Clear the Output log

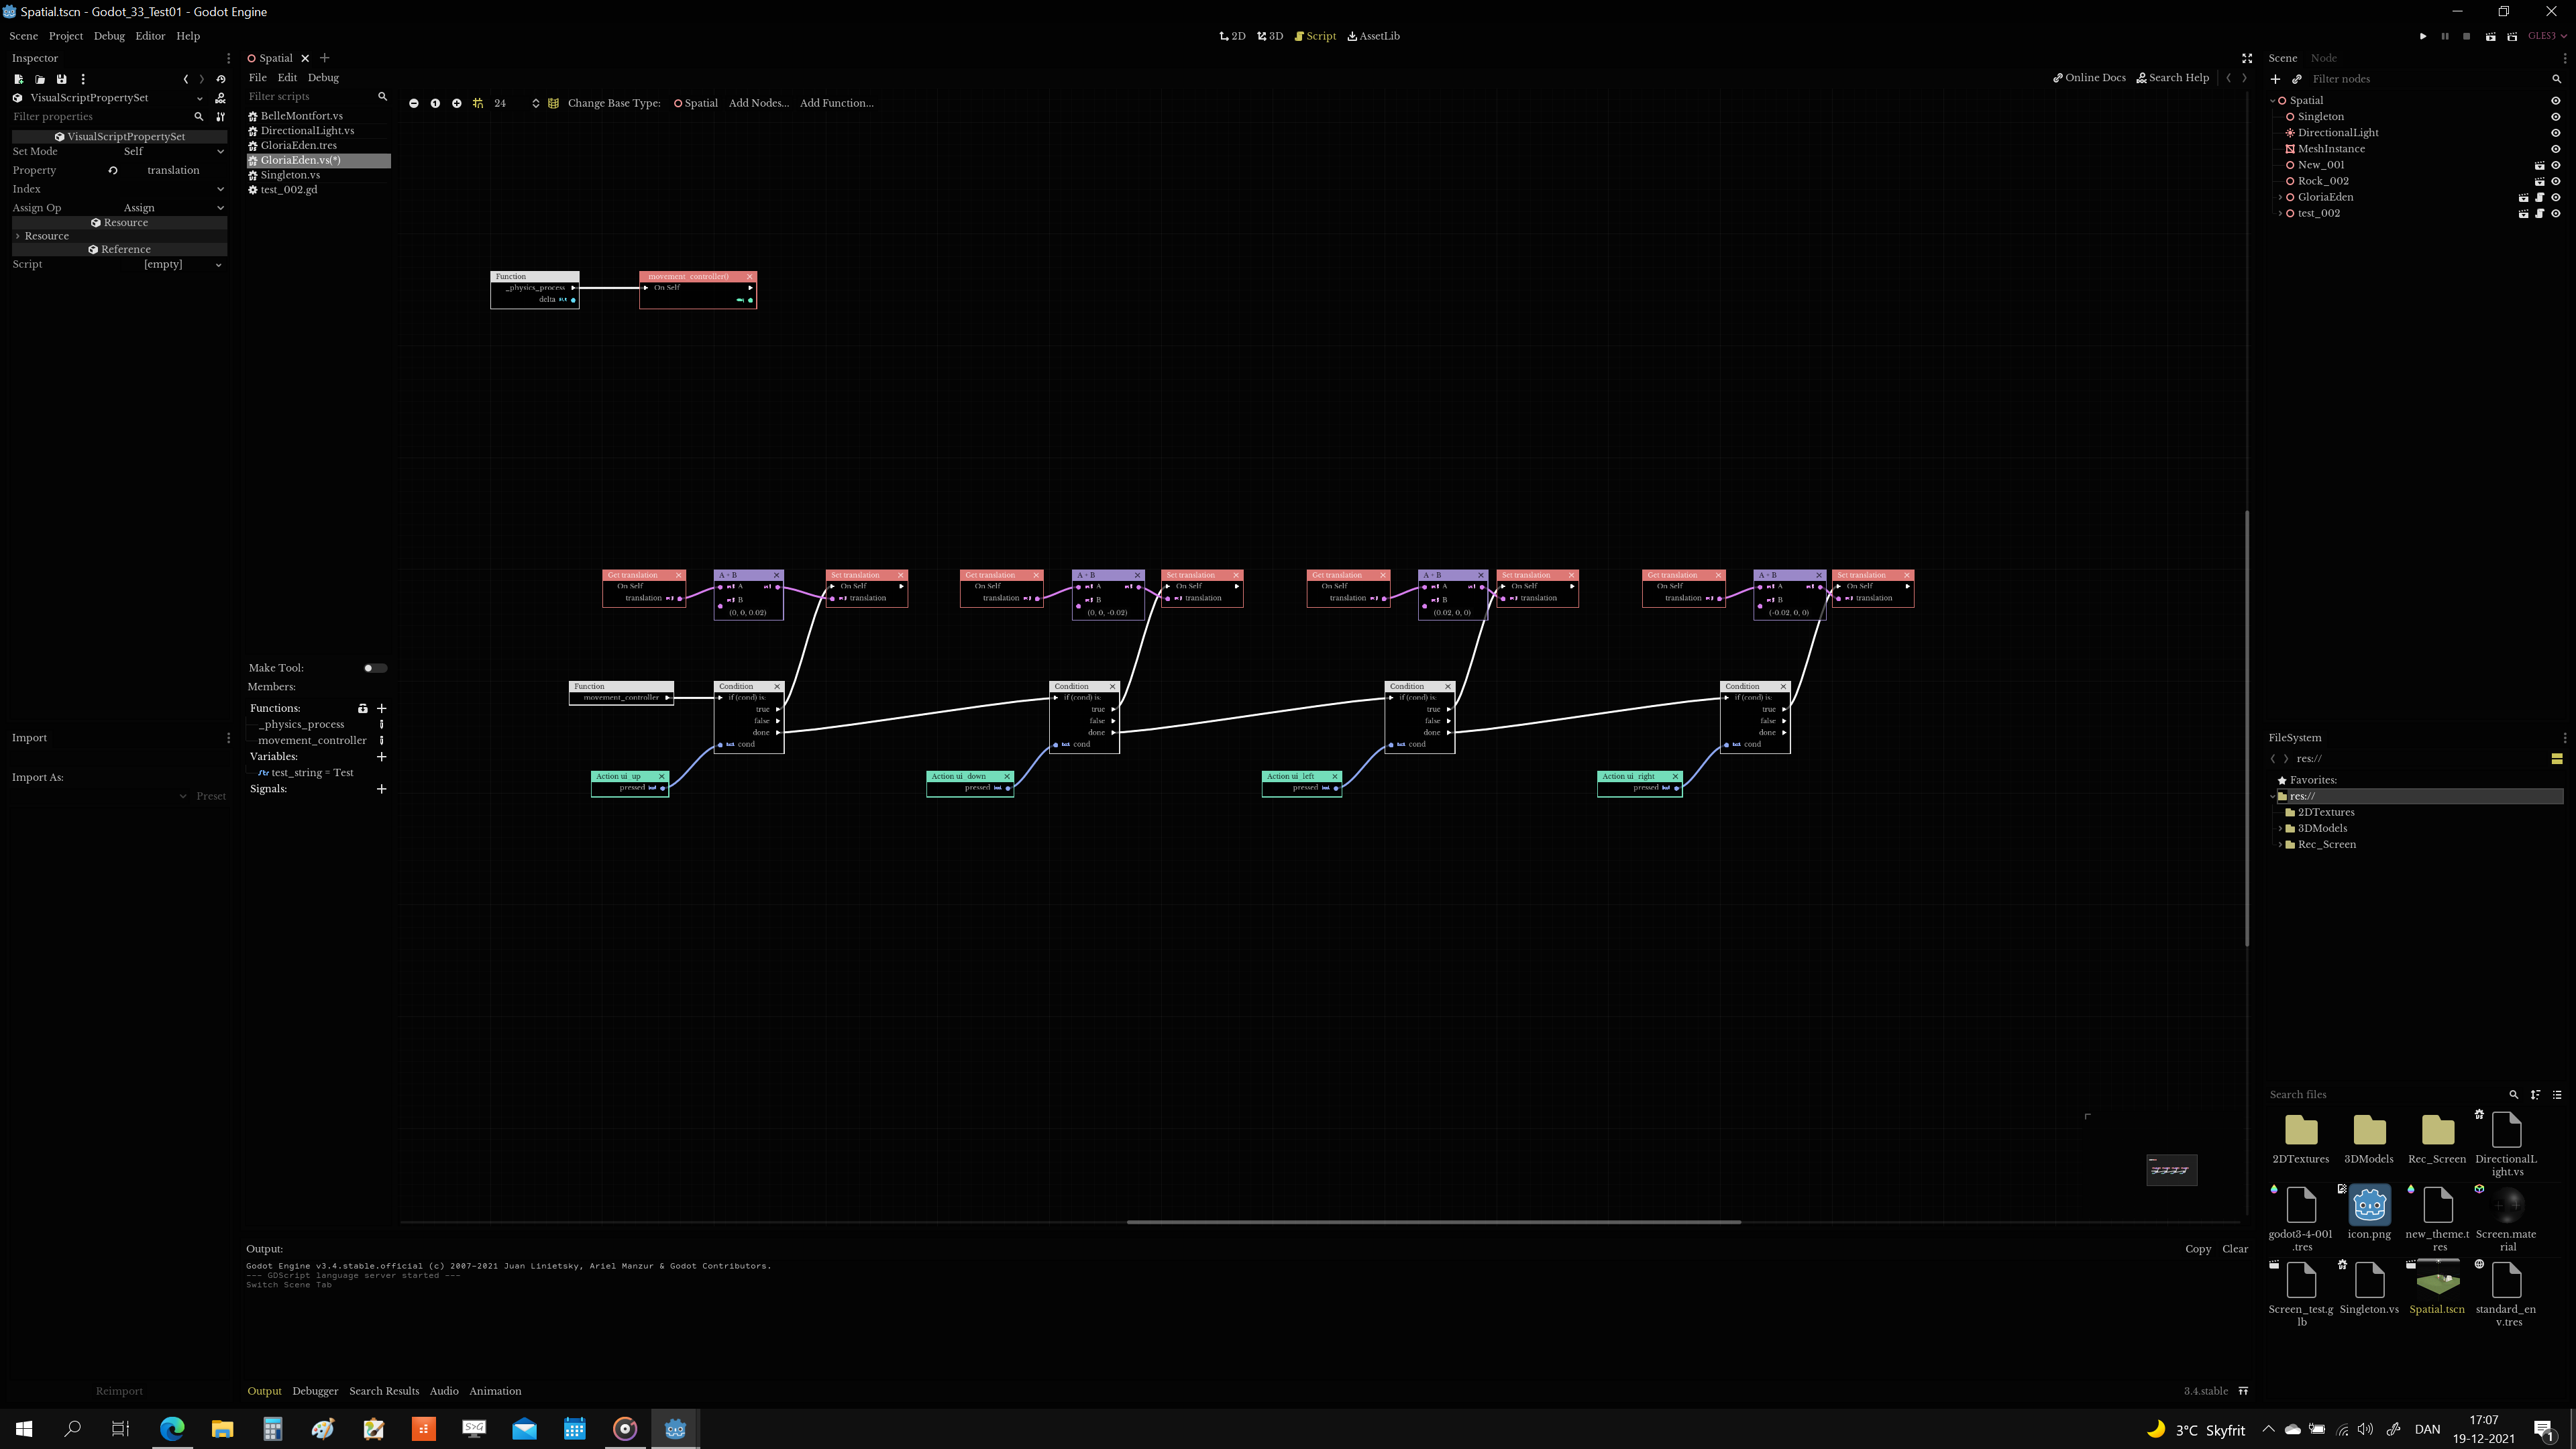point(2235,1249)
